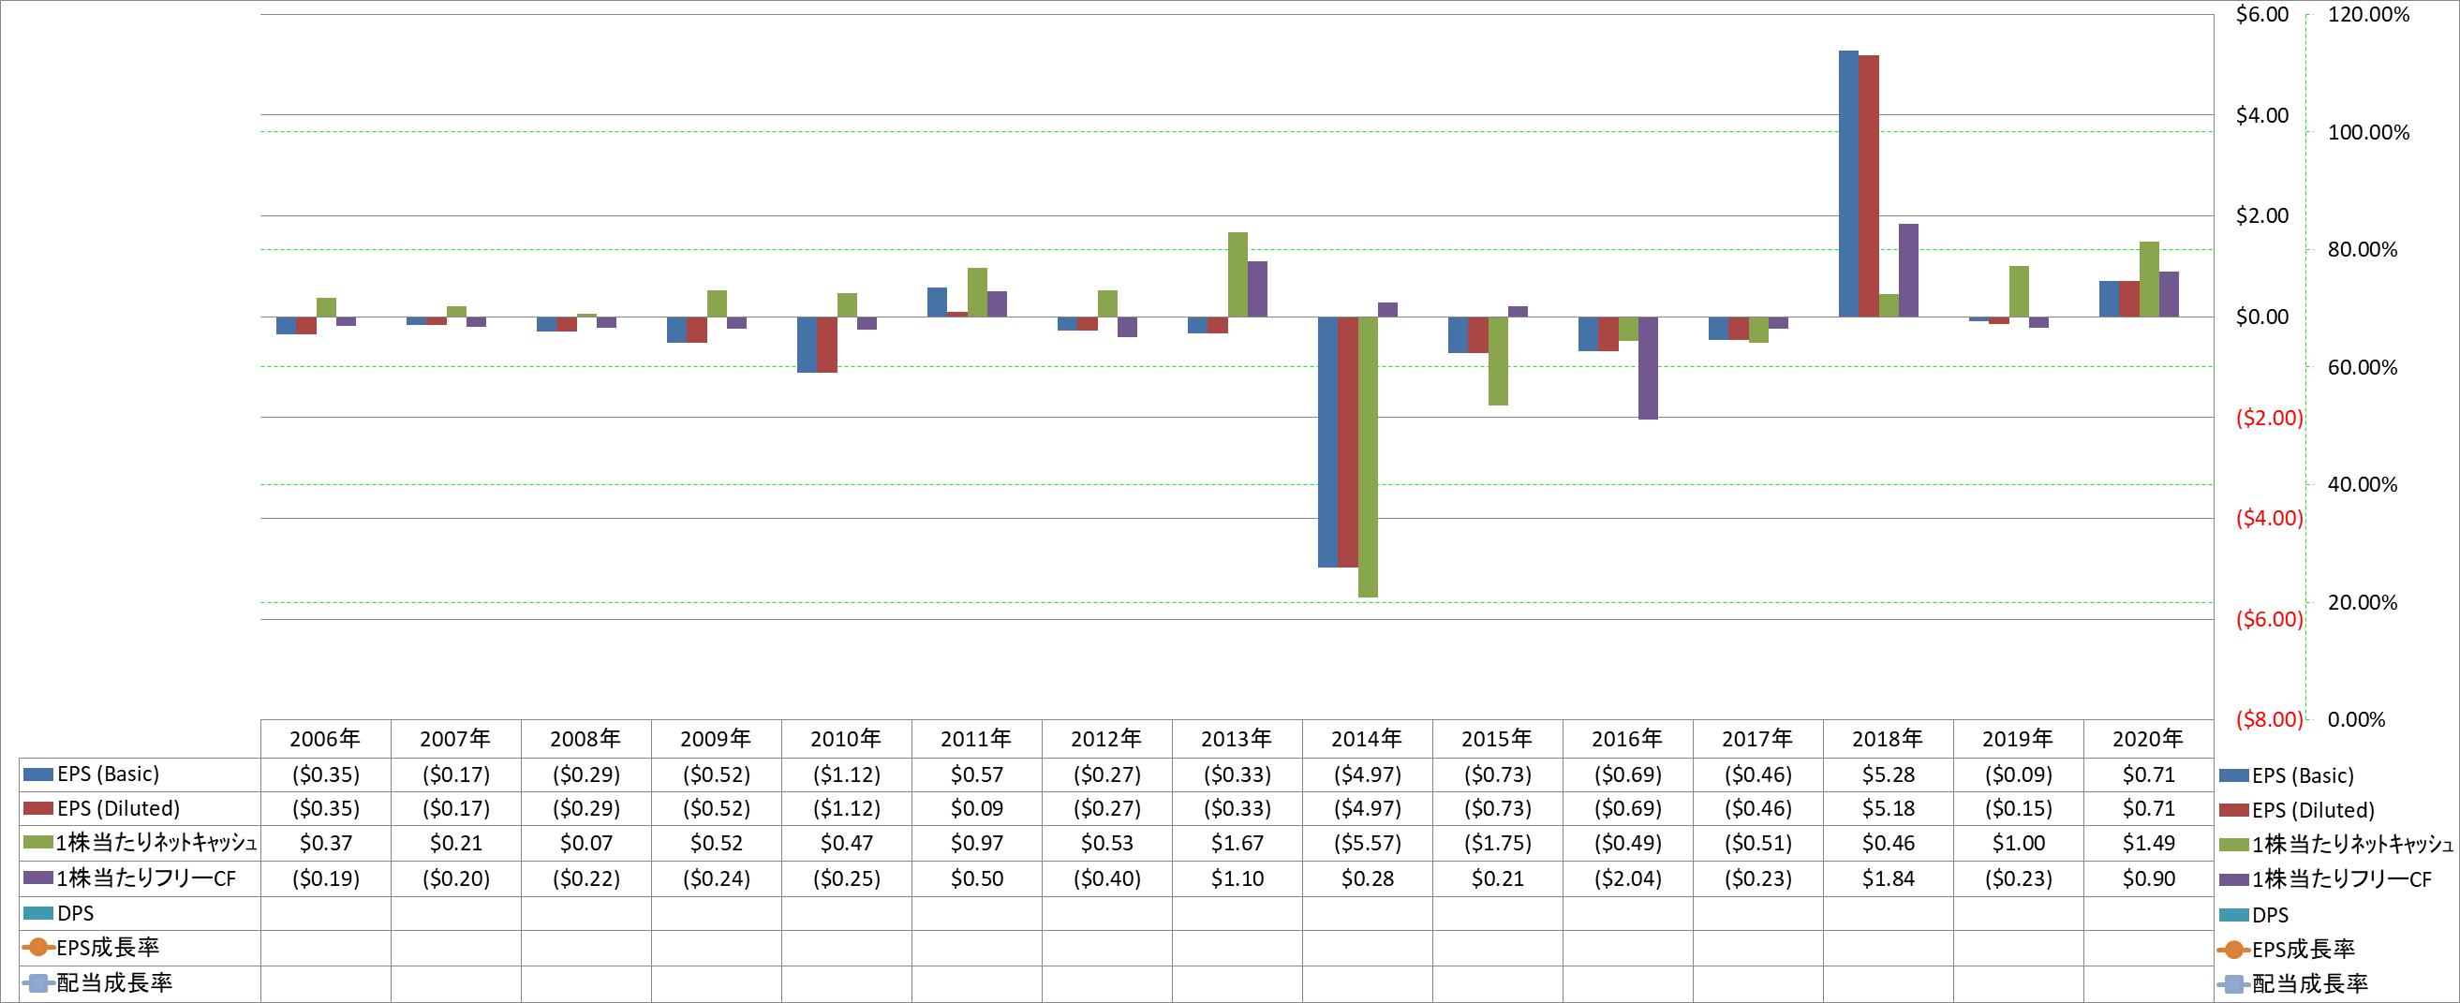The image size is (2460, 1003).
Task: Click the red EPS (Diluted) bar for 2018
Action: click(1868, 186)
